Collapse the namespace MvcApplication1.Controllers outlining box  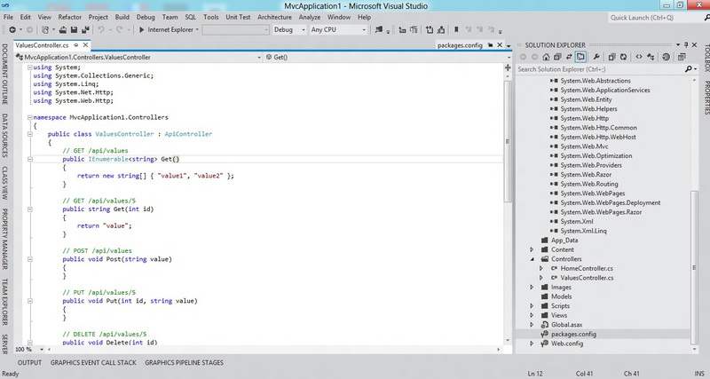pos(29,117)
